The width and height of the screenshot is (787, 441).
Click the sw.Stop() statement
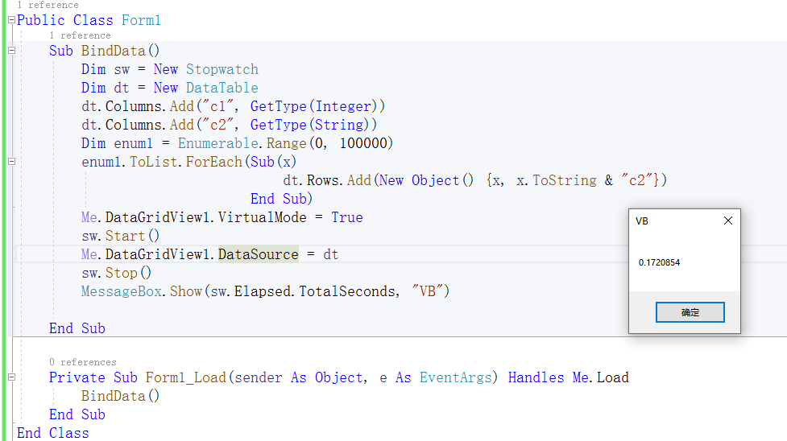117,273
